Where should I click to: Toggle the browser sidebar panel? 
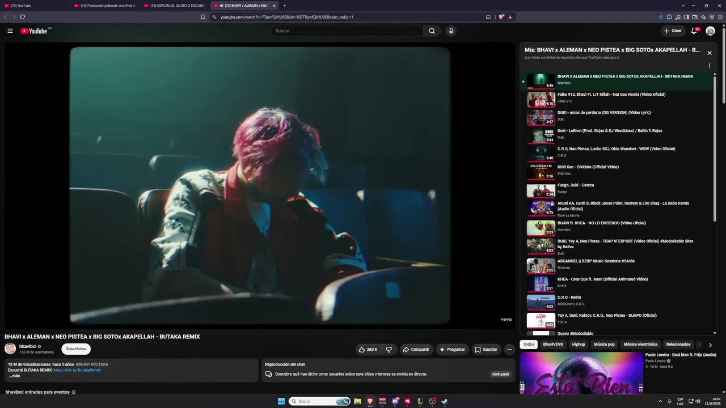click(686, 17)
